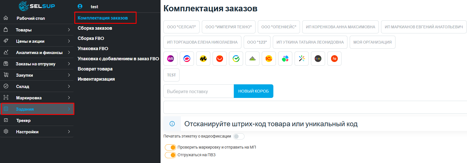Filter by the SberMegaMarket checkmark icon
The image size is (467, 163).
(x=236, y=59)
